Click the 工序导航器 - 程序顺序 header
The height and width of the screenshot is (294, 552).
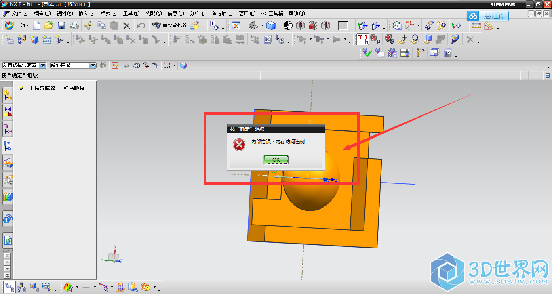click(57, 88)
